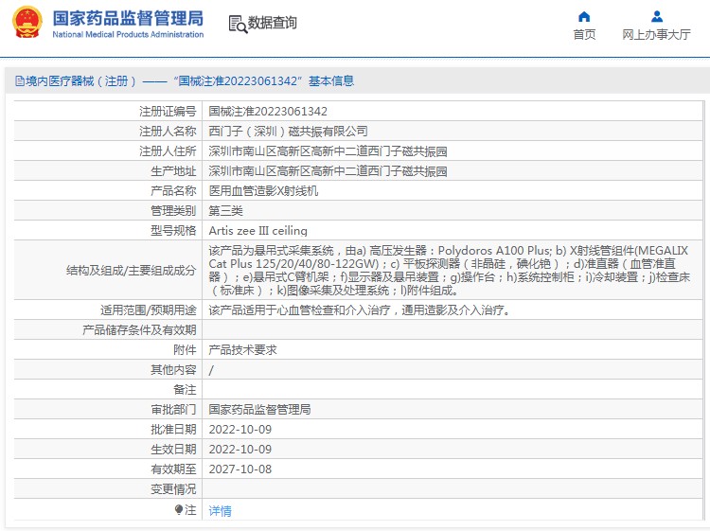This screenshot has height=531, width=710.
Task: Click the 产品名称 label
Action: pos(173,191)
